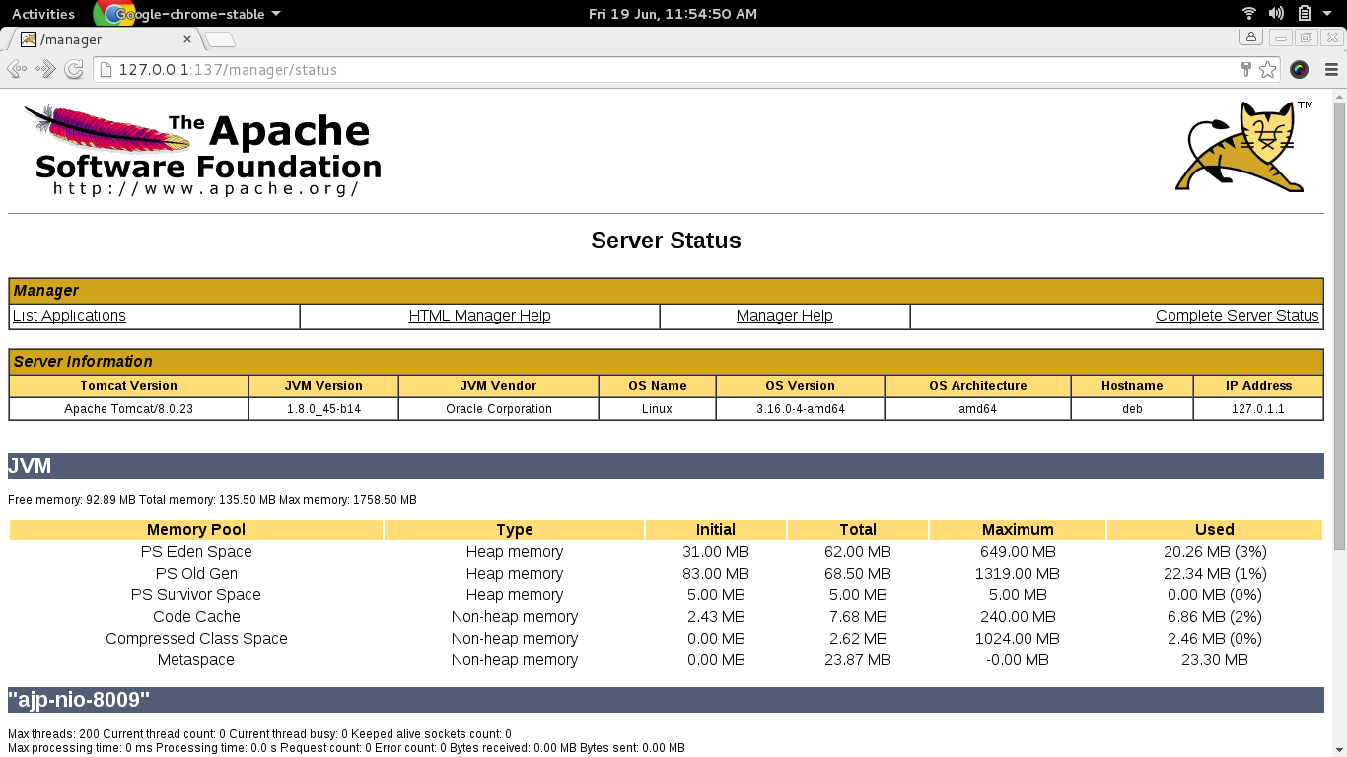Click in the URL address bar
The image size is (1347, 757).
click(x=671, y=70)
